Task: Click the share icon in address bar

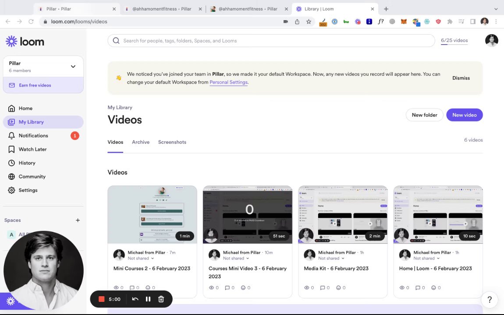Action: tap(297, 21)
